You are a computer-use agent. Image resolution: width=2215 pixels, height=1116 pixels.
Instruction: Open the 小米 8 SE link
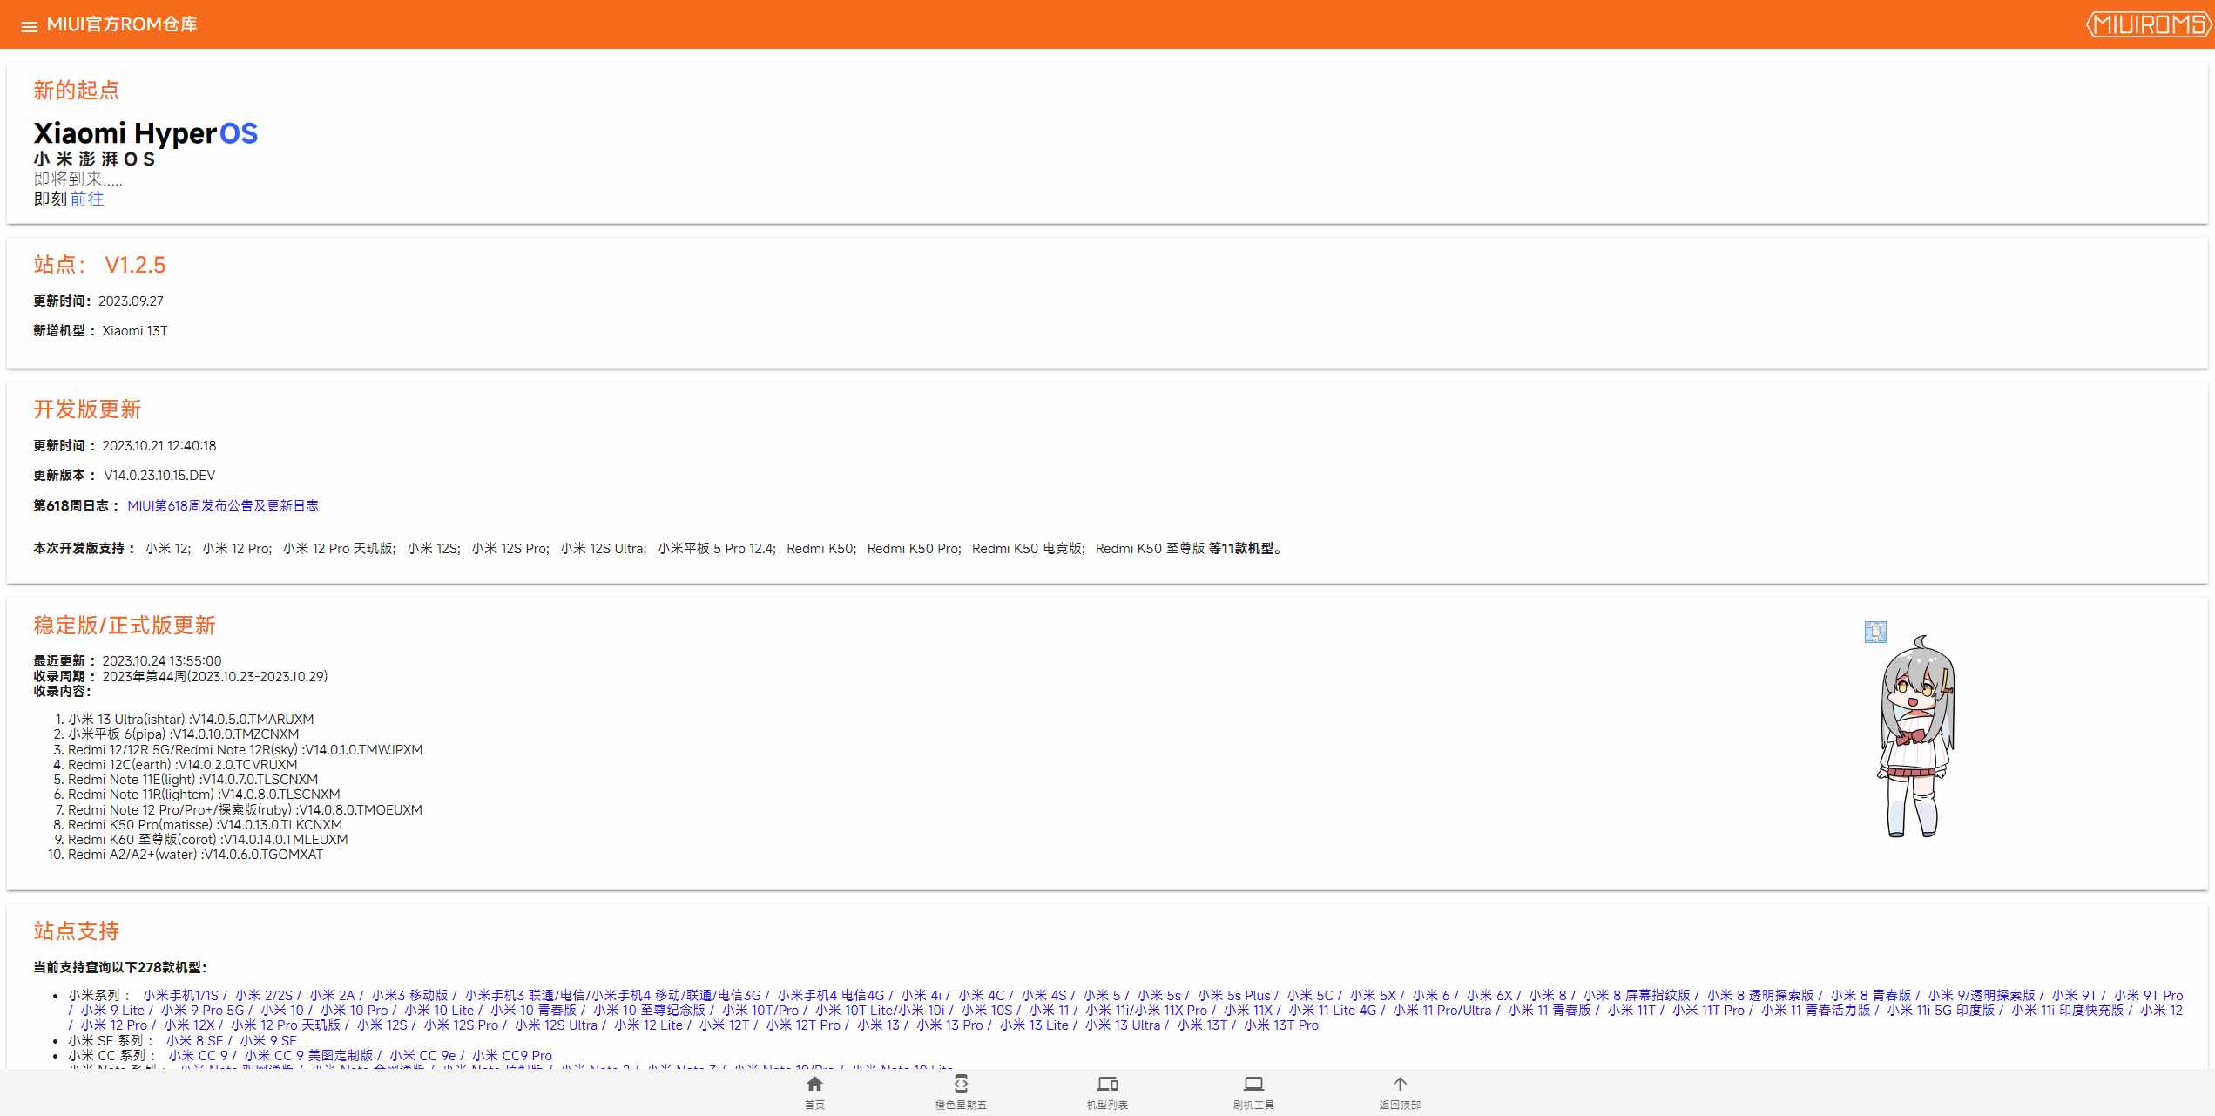click(x=194, y=1041)
